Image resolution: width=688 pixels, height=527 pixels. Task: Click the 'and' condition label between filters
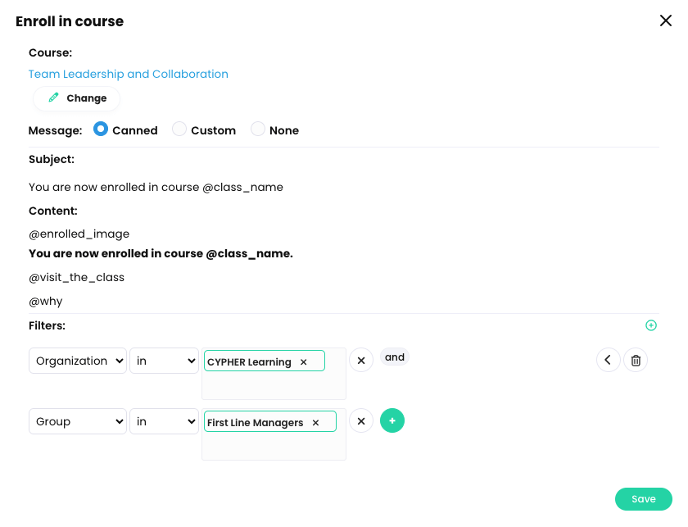click(x=394, y=357)
